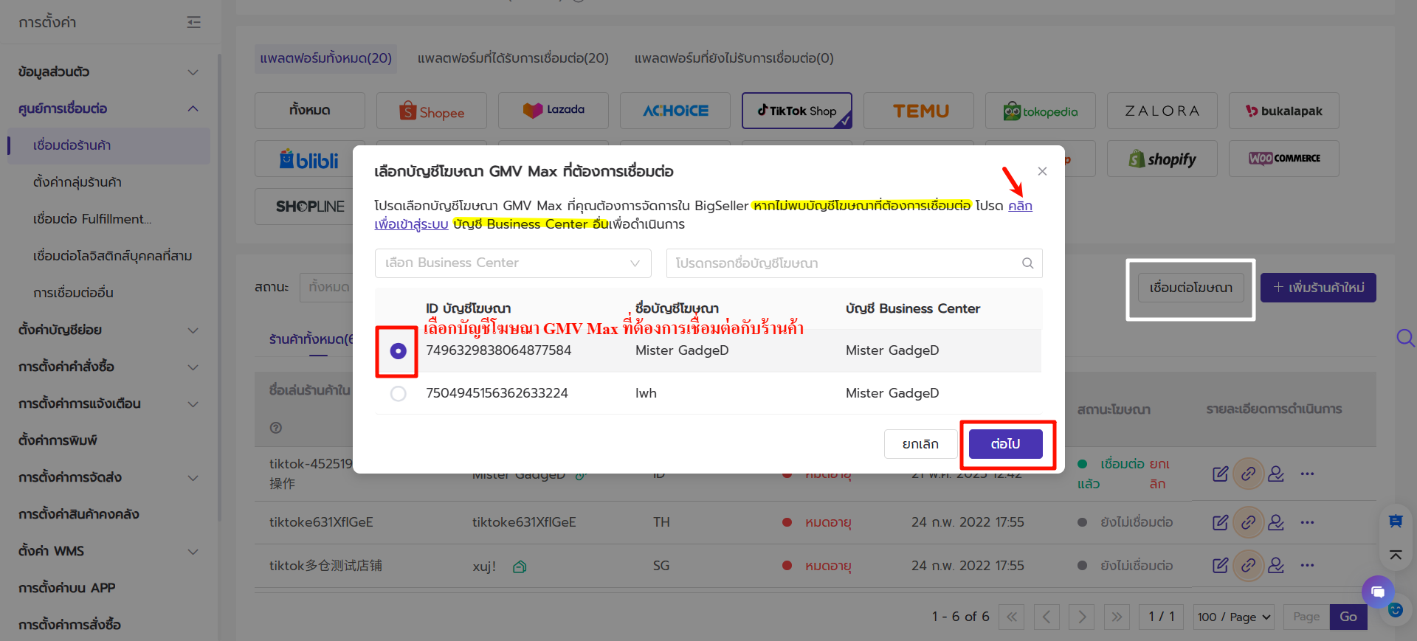The height and width of the screenshot is (641, 1417).
Task: Select WooCommerce platform card
Action: tap(1284, 159)
